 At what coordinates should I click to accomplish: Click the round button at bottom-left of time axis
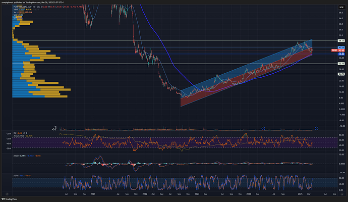[x=7, y=194]
